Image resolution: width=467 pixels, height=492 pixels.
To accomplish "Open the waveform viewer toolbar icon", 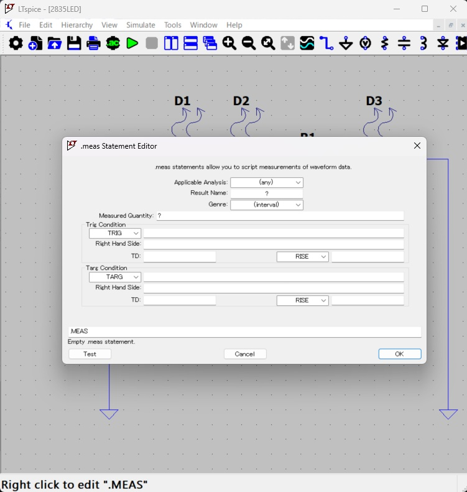I will tap(307, 43).
